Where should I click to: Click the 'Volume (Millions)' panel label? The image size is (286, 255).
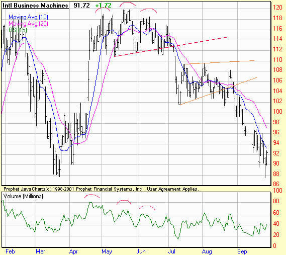(x=23, y=196)
